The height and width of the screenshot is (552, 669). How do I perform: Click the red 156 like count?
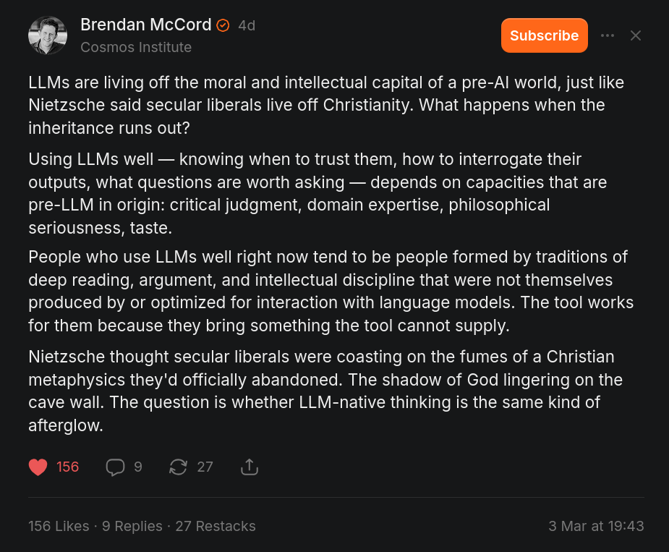coord(68,467)
